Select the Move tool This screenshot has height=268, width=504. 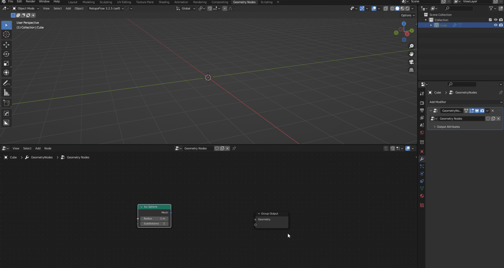point(6,45)
